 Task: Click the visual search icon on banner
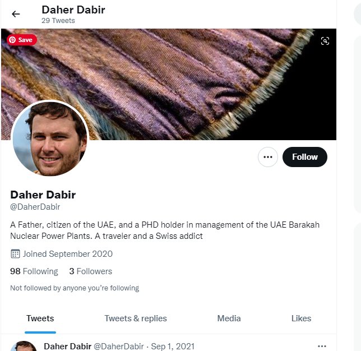[x=325, y=41]
